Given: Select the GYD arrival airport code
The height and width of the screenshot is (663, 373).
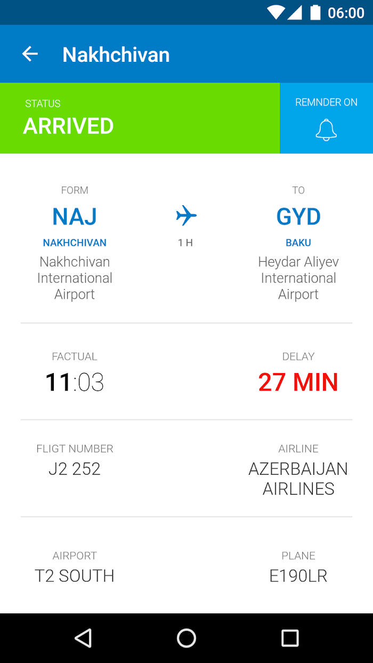Looking at the screenshot, I should [298, 216].
